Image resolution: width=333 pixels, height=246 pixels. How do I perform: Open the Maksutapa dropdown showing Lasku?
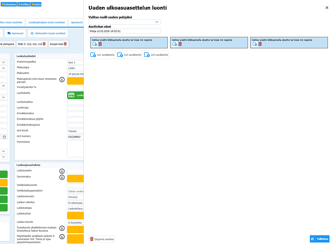pos(75,68)
